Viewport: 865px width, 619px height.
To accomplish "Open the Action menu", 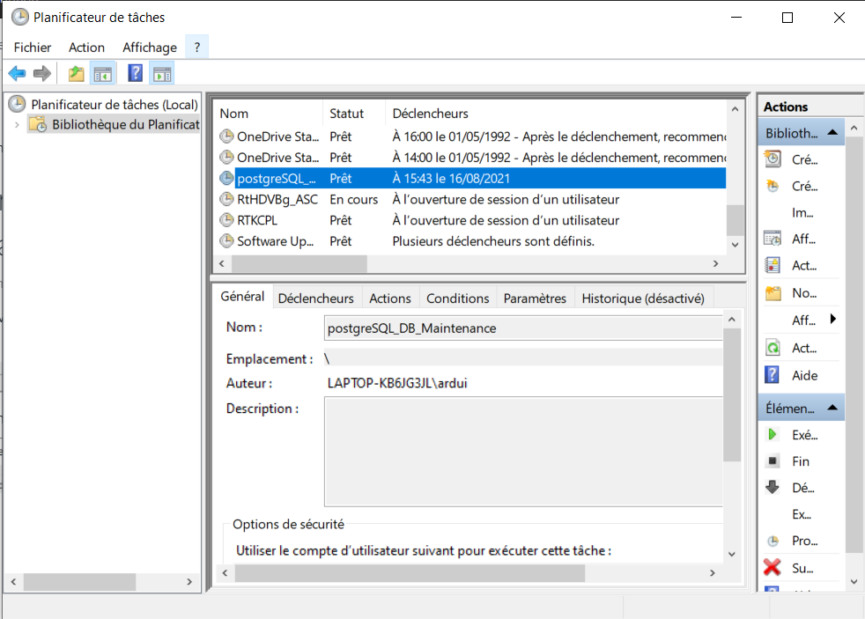I will point(85,48).
